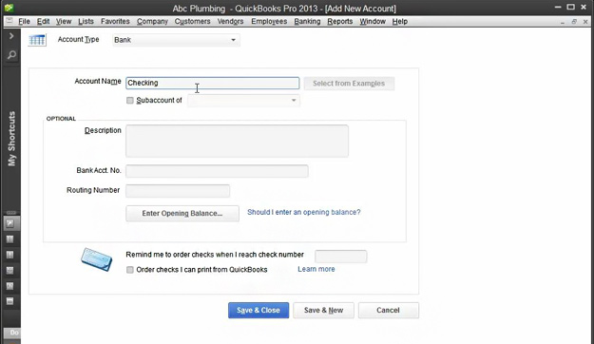Open the Employees menu
Screen dimensions: 594x344
point(269,21)
